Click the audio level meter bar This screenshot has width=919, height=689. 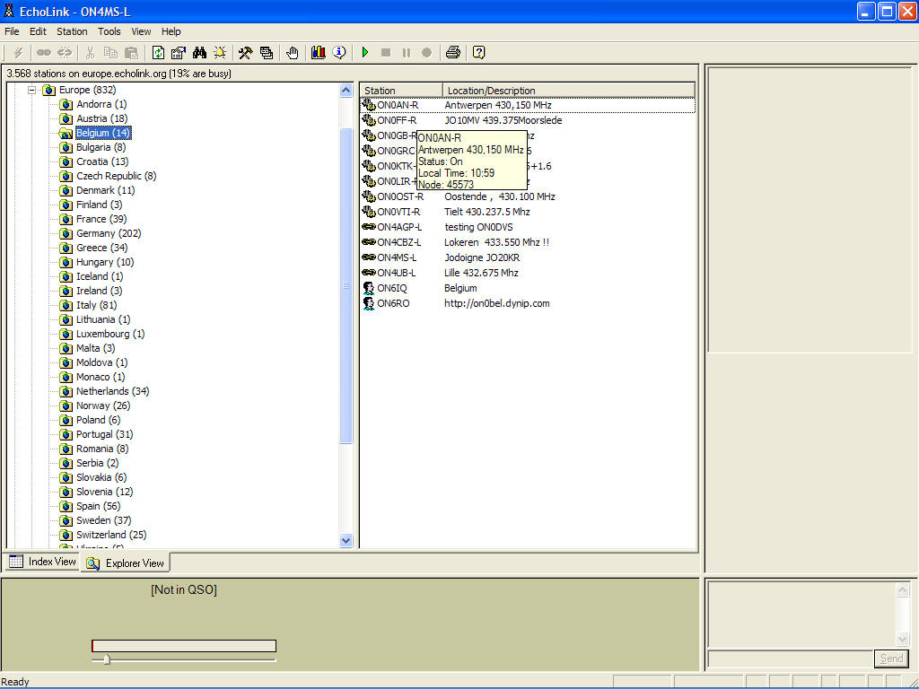pos(184,646)
